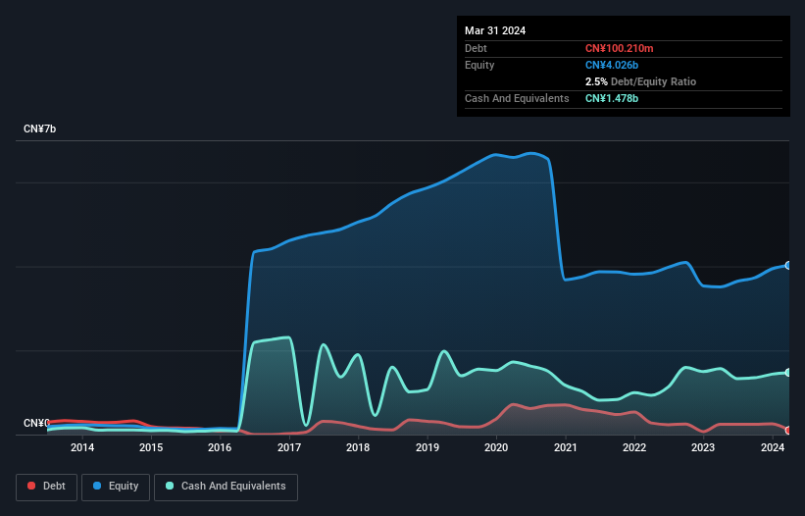Click the 2020 x-axis label

click(496, 447)
